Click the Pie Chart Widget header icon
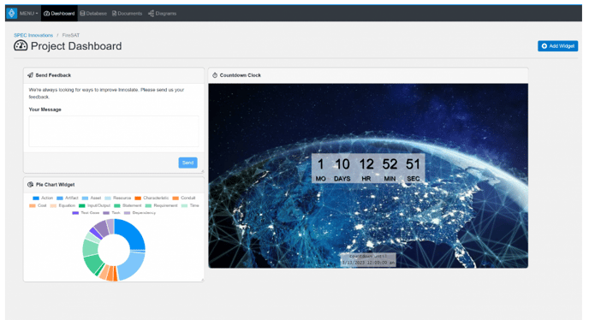 31,185
